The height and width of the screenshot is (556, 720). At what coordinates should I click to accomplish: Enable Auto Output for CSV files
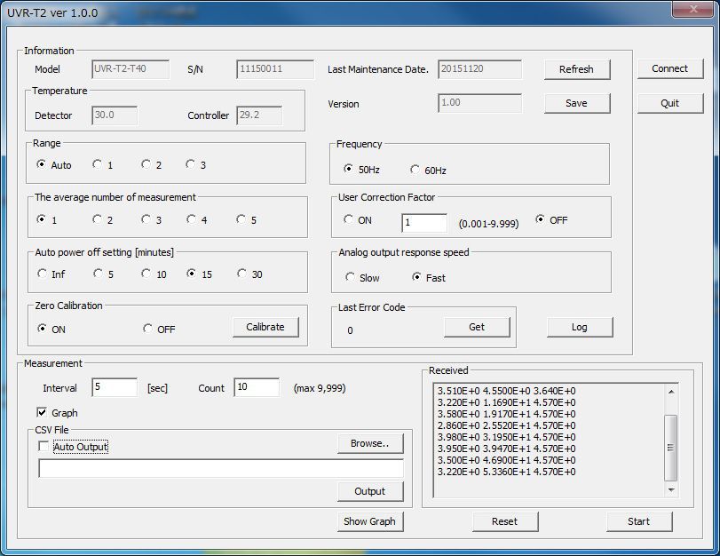click(x=44, y=449)
